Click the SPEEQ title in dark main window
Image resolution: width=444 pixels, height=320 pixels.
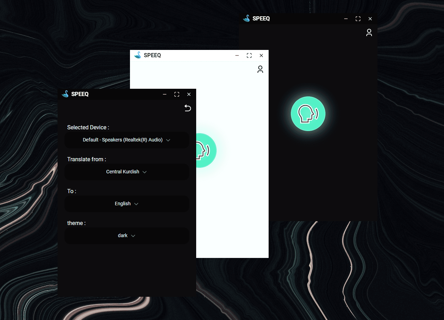261,18
